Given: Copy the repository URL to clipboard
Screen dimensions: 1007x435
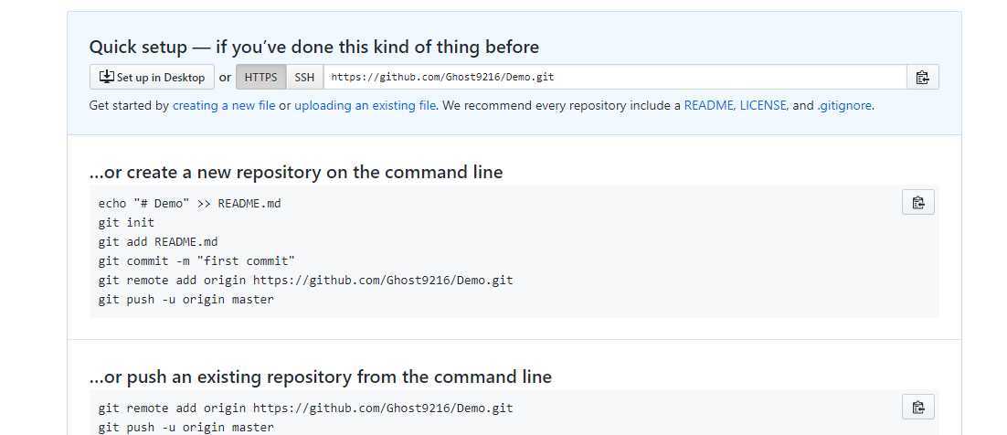Looking at the screenshot, I should coord(922,77).
